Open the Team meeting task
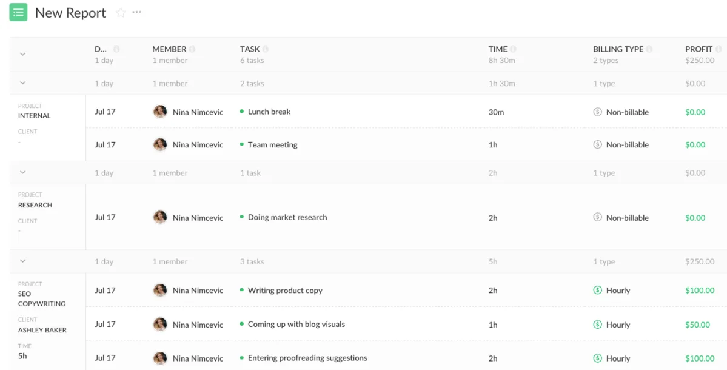The image size is (727, 370). (273, 144)
